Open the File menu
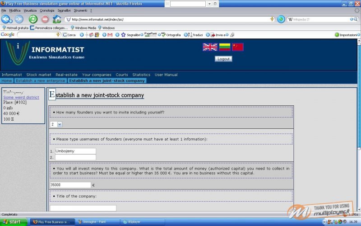This screenshot has width=361, height=226. coord(4,10)
